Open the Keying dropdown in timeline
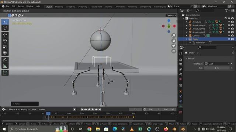The width and height of the screenshot is (236, 132). point(25,109)
